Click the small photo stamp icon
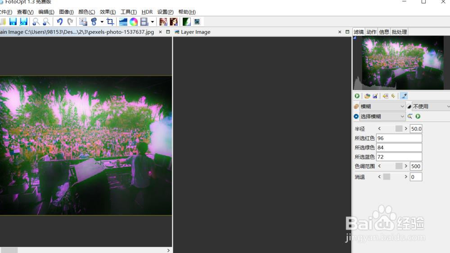This screenshot has height=253, width=450. [x=197, y=22]
